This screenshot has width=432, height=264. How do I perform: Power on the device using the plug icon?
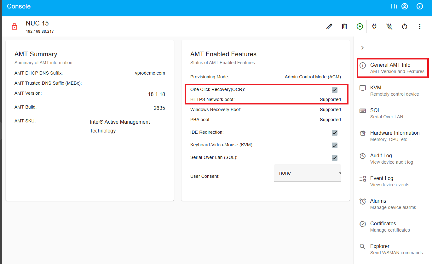(374, 26)
